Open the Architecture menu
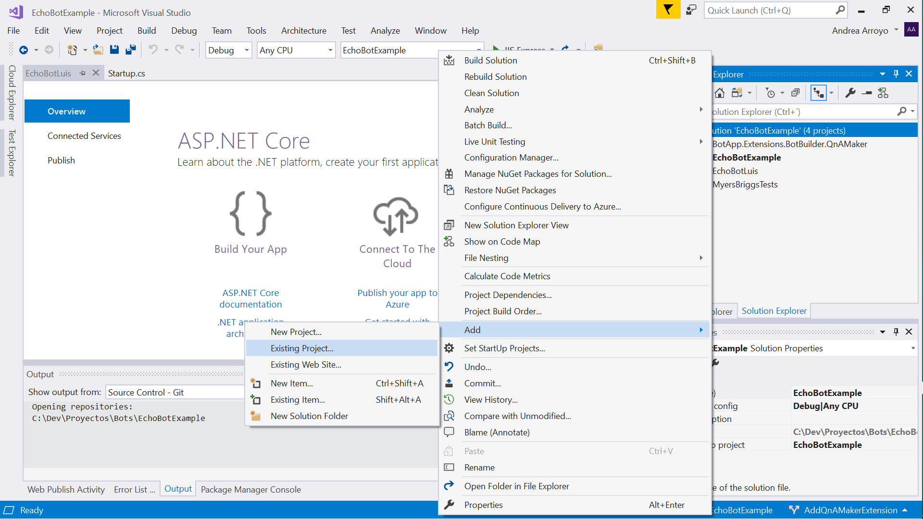The image size is (923, 519). [x=304, y=30]
